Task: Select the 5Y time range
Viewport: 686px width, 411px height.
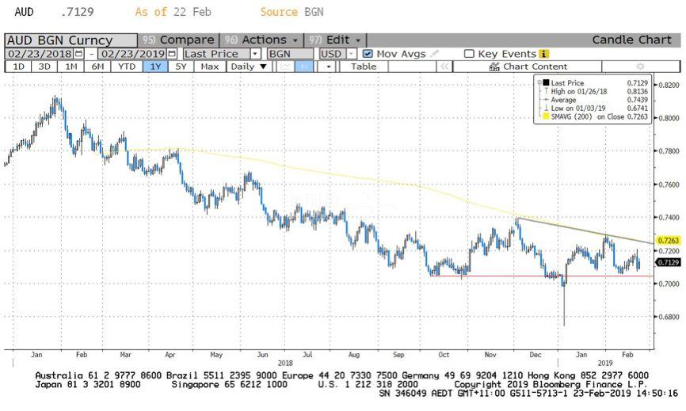Action: [181, 67]
